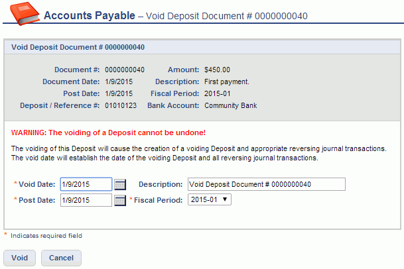Focus the editable Post Date text box
Image resolution: width=404 pixels, height=269 pixels.
click(86, 199)
